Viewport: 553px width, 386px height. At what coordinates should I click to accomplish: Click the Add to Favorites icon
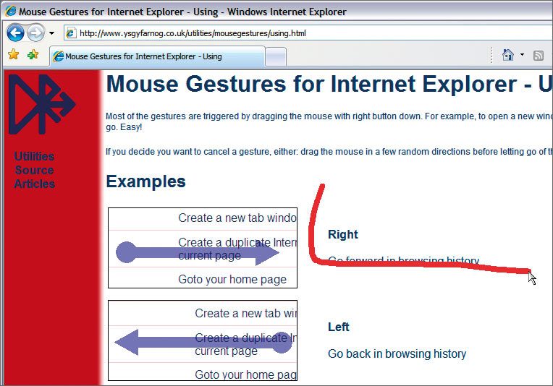point(33,55)
